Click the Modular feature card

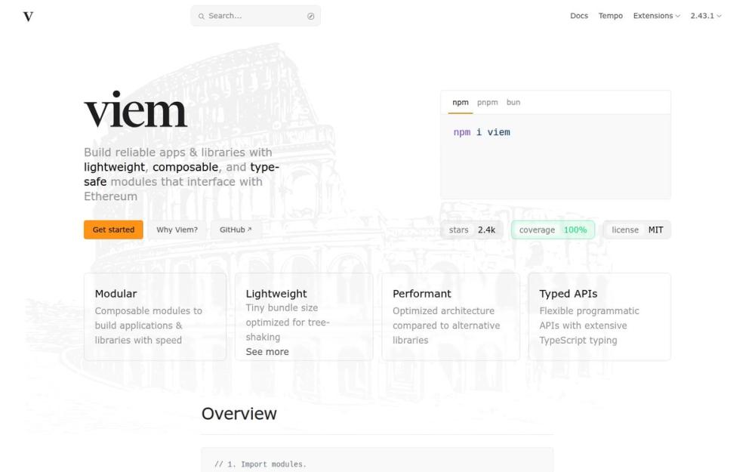pyautogui.click(x=155, y=316)
